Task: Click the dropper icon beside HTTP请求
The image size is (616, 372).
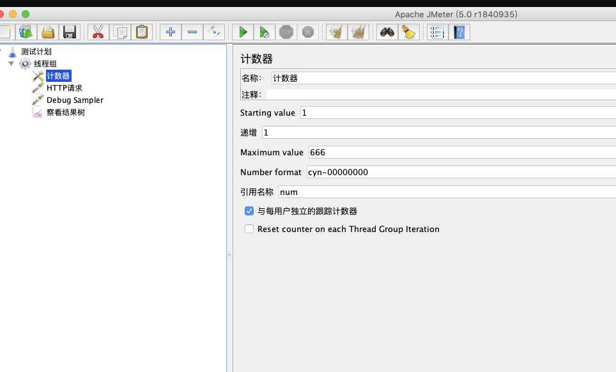Action: (x=38, y=88)
